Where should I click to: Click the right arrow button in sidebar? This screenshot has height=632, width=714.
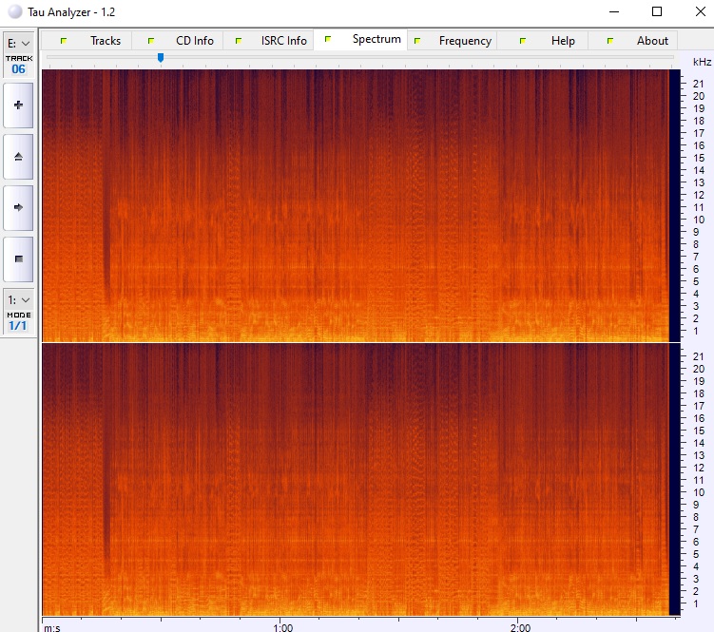tap(18, 206)
